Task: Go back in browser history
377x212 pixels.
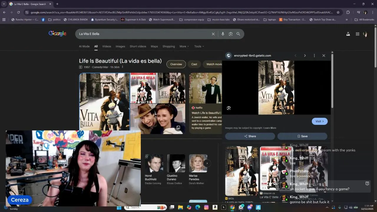Action: (x=4, y=12)
